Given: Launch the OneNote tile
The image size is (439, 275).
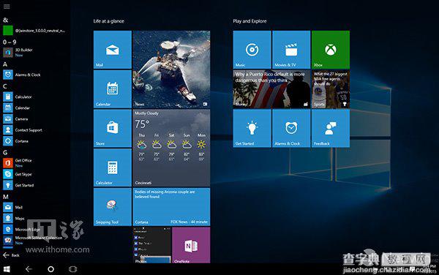Looking at the screenshot, I should (191, 245).
